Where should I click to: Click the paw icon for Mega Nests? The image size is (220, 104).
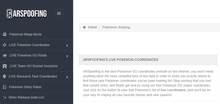coord(5,34)
